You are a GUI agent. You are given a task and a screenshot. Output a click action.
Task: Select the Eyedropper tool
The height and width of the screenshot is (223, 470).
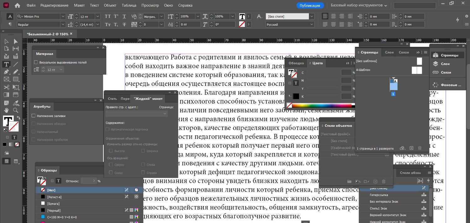(16, 102)
